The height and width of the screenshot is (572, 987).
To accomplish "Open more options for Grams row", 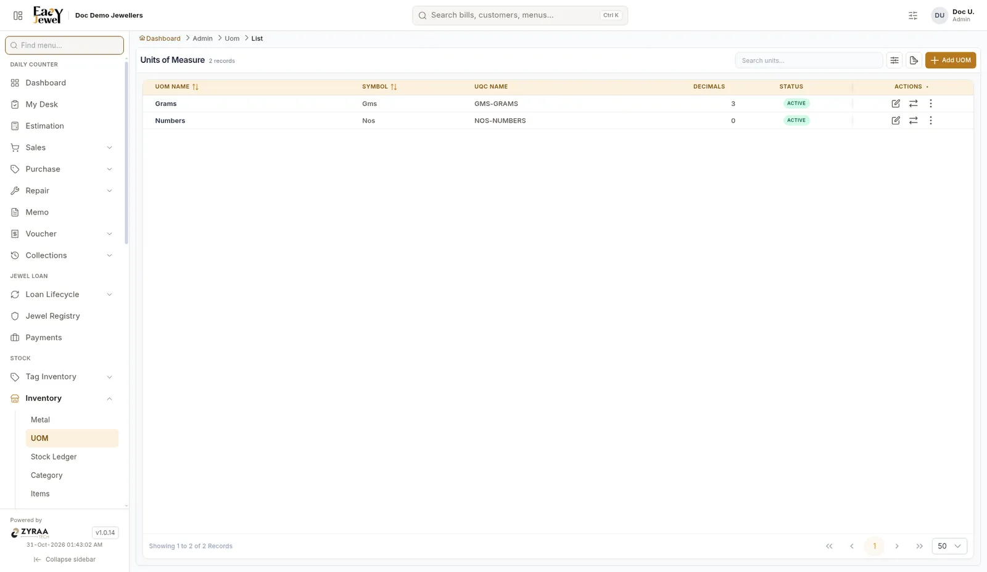I will click(x=931, y=104).
